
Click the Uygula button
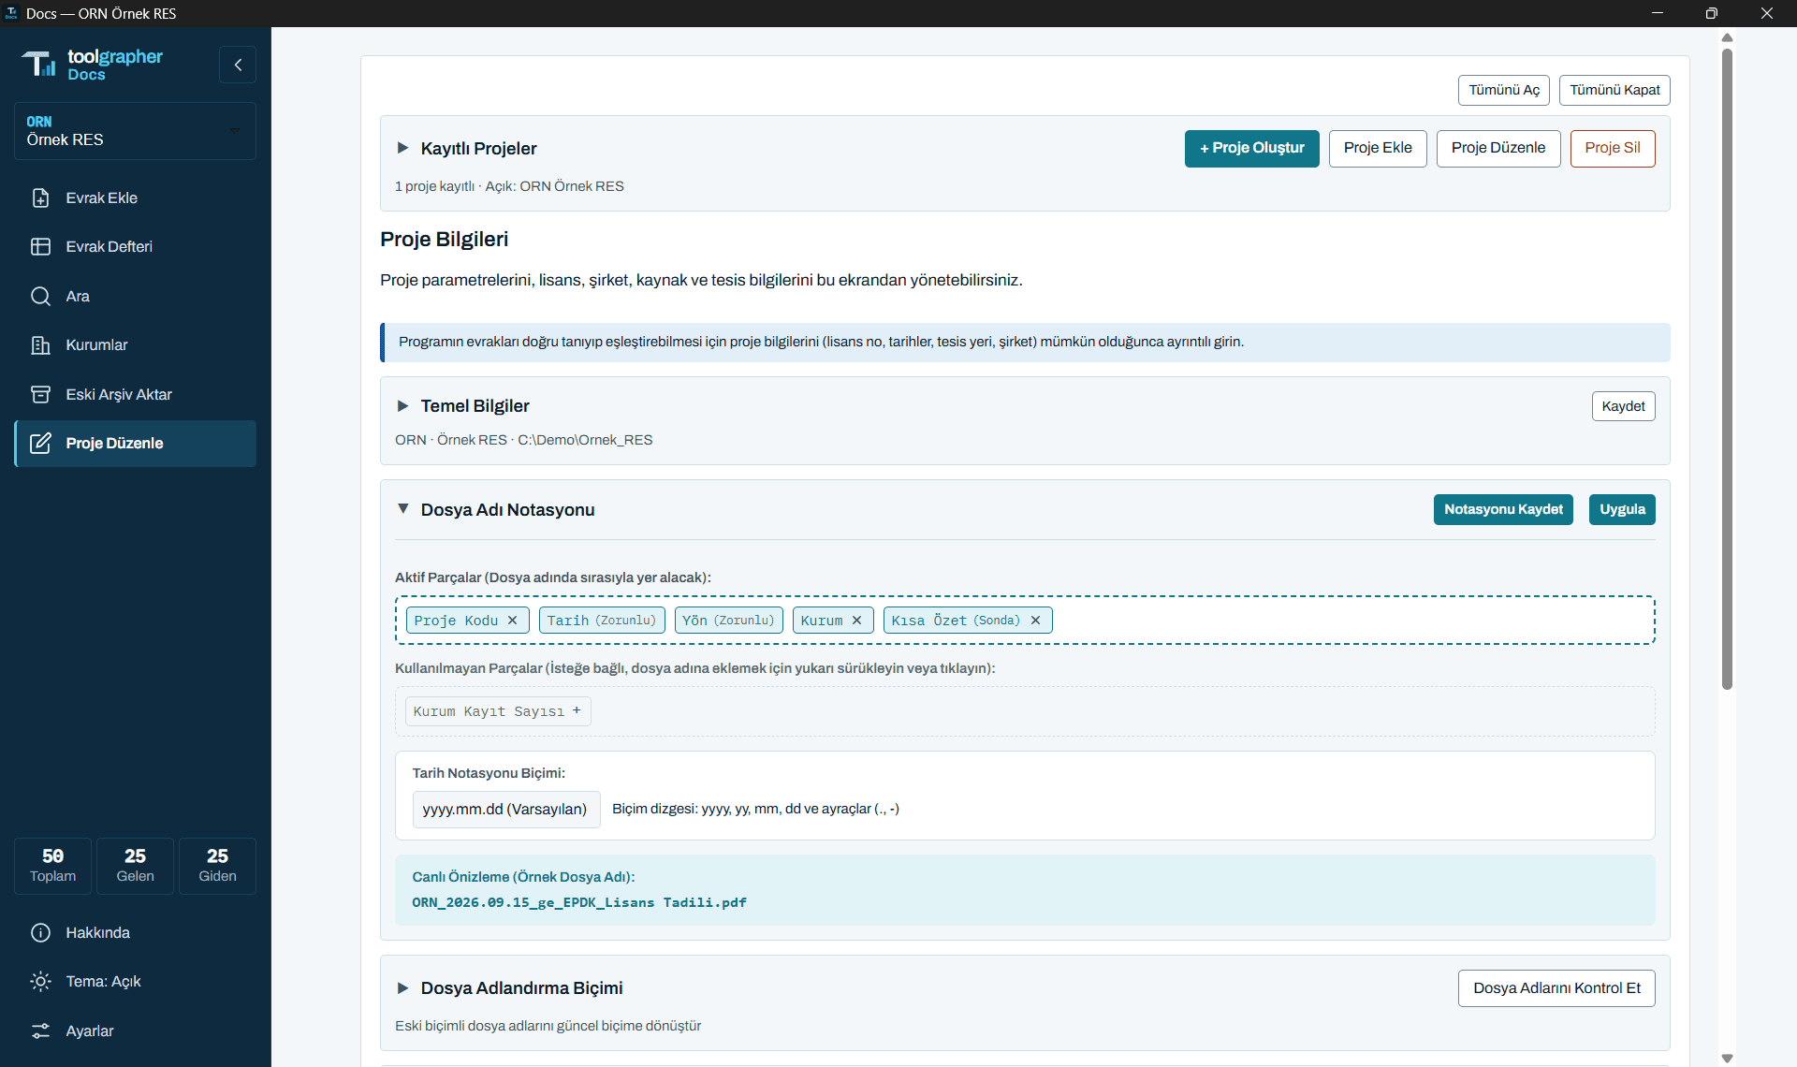pos(1621,509)
